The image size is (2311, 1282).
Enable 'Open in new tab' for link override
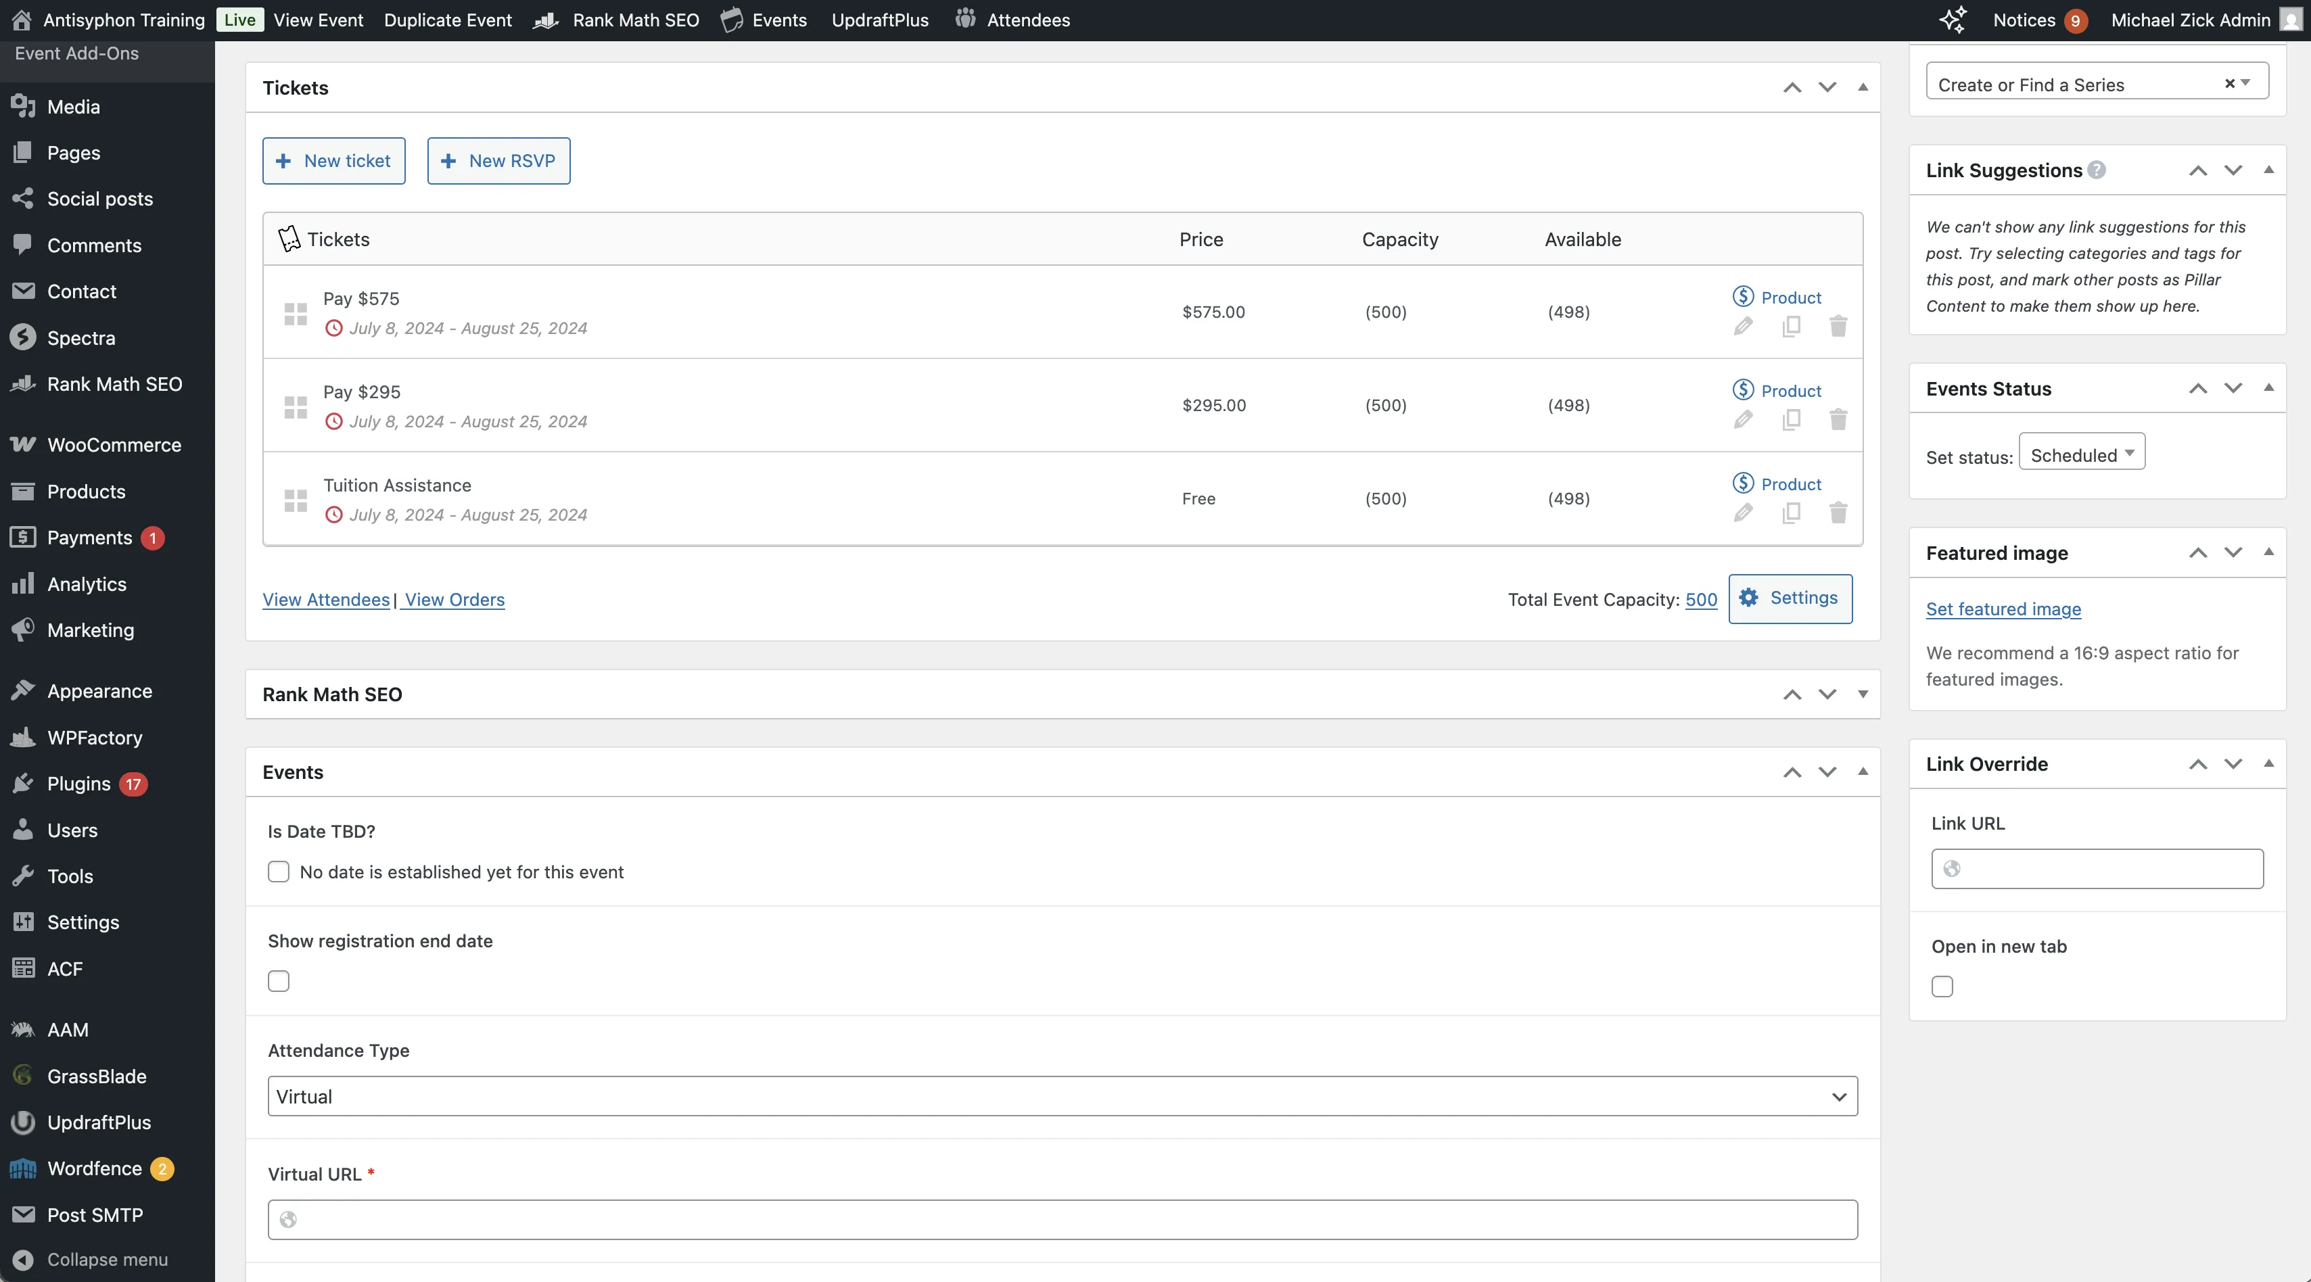coord(1942,986)
